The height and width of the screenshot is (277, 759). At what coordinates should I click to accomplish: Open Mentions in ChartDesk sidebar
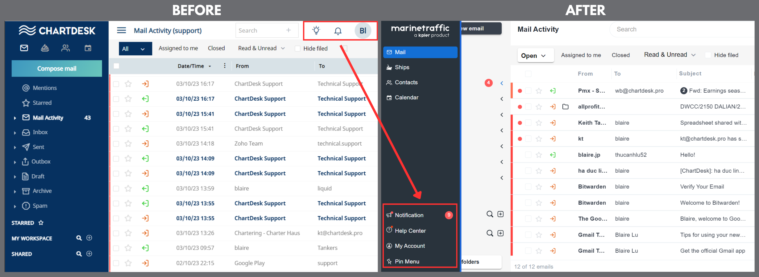(39, 88)
